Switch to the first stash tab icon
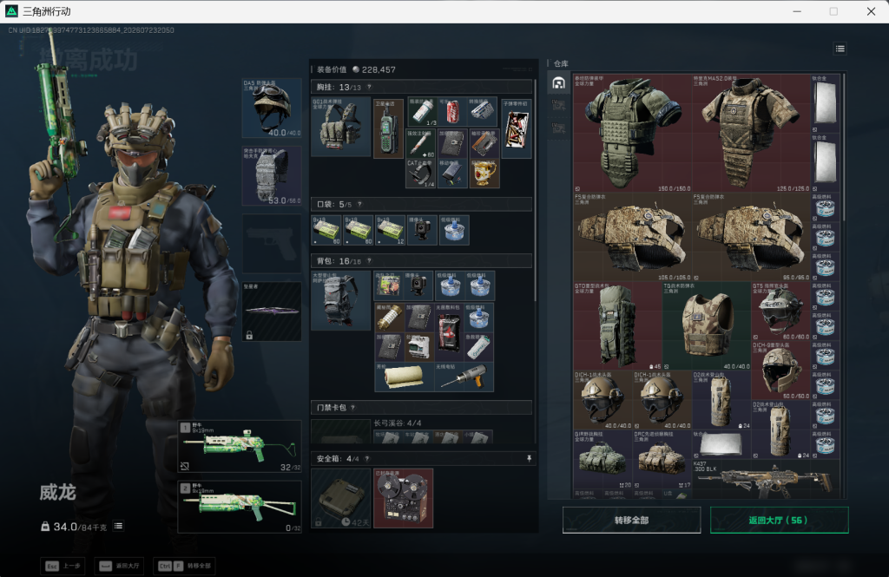This screenshot has height=577, width=889. (558, 83)
